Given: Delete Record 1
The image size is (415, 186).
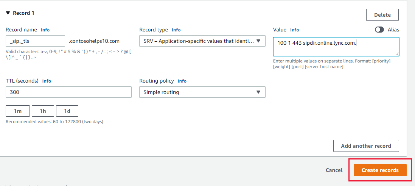Looking at the screenshot, I should [382, 15].
